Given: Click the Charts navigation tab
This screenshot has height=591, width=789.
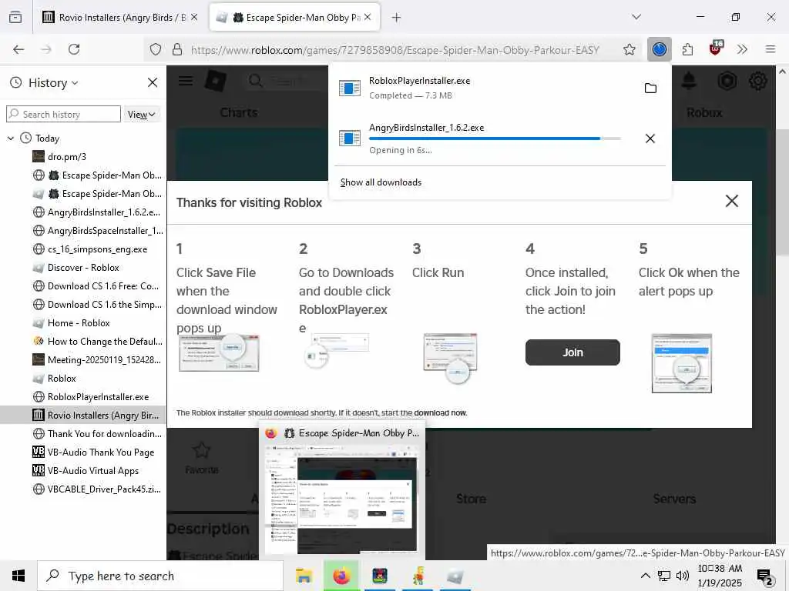Looking at the screenshot, I should (239, 112).
